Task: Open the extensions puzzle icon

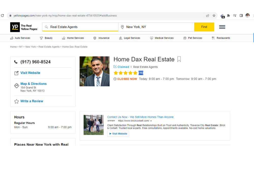Action: (228, 15)
